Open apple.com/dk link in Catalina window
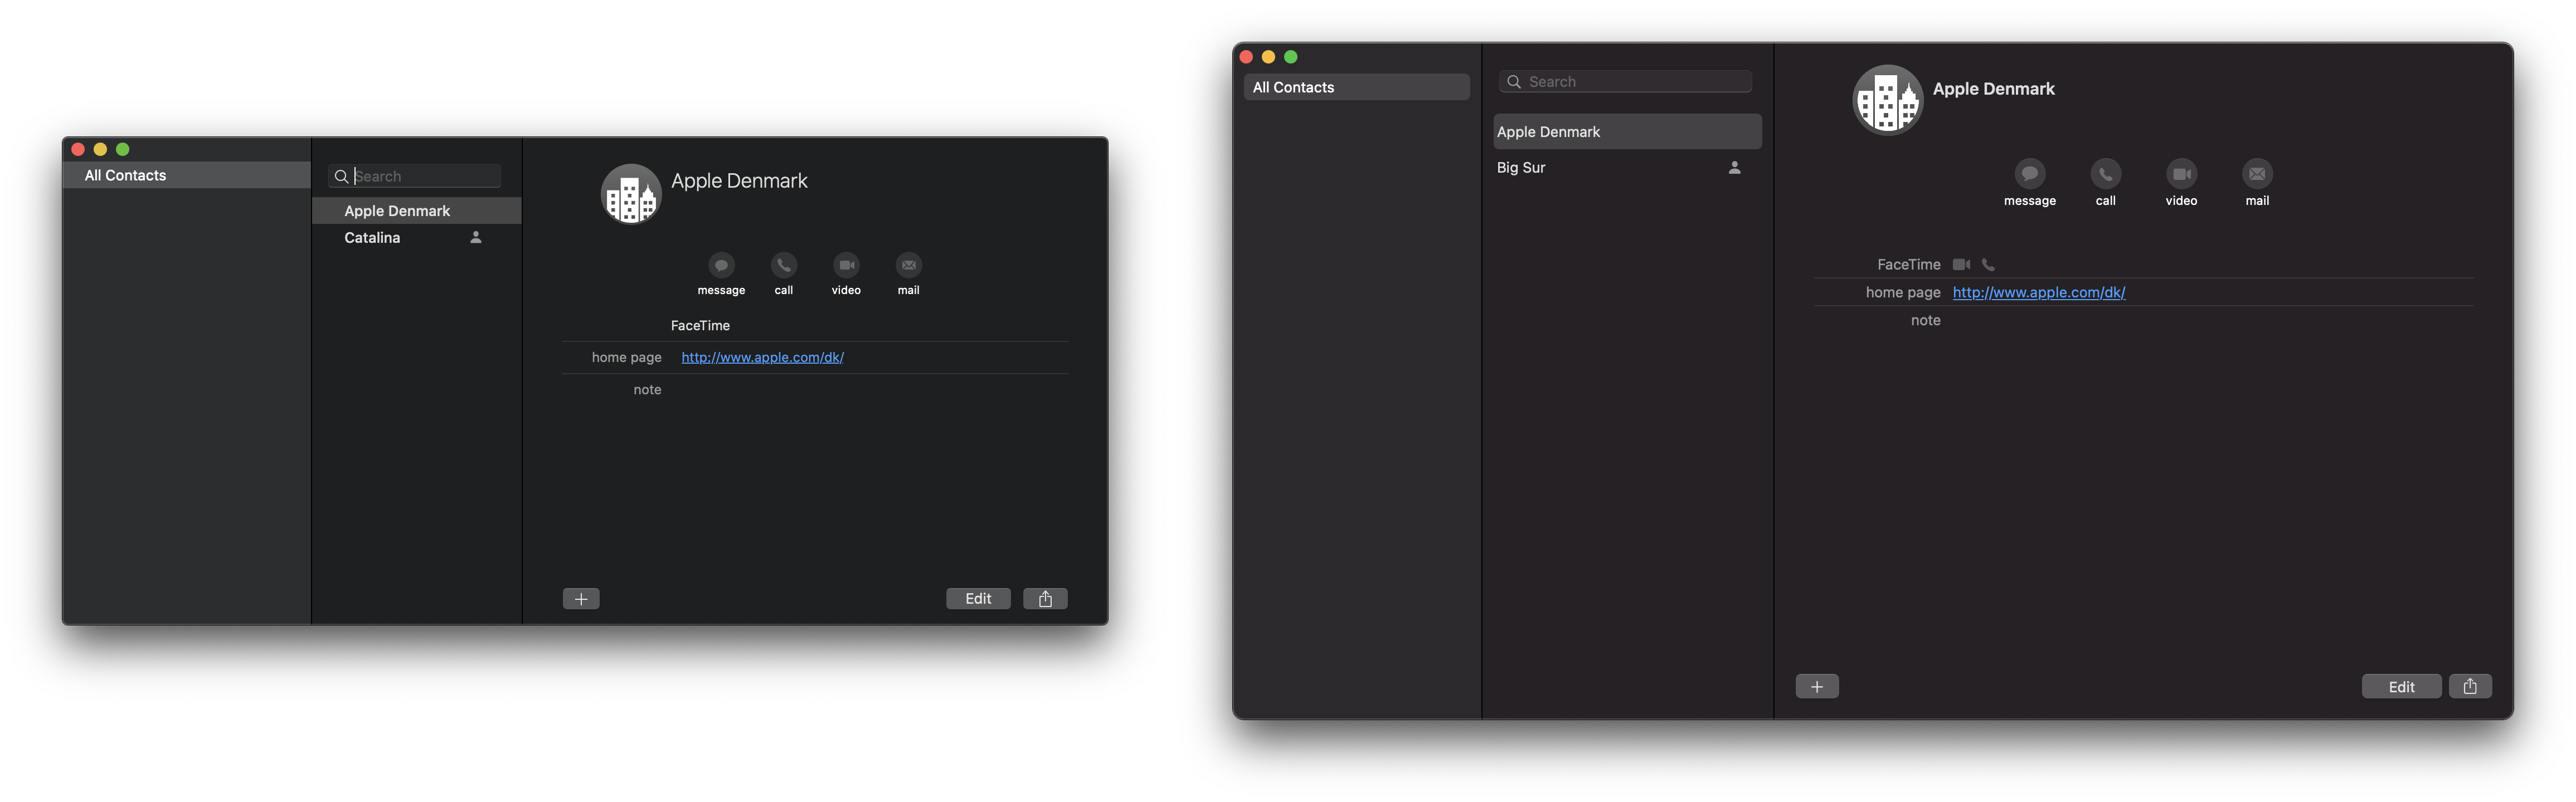 (762, 358)
